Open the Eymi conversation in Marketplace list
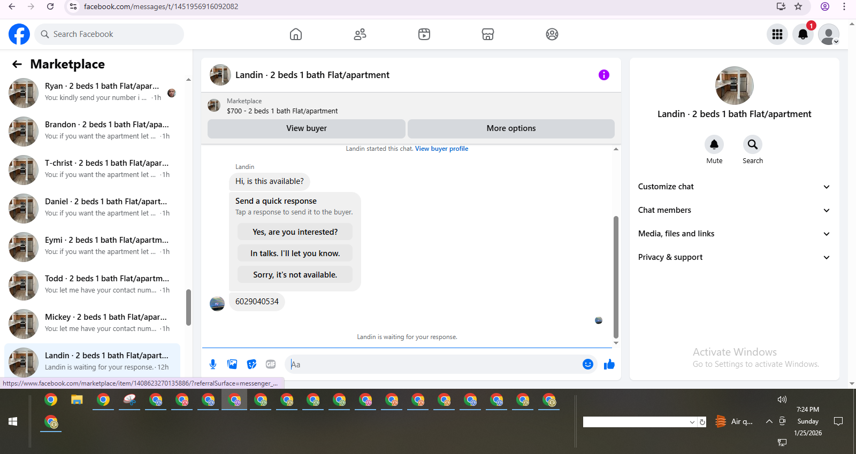856x454 pixels. [x=92, y=247]
